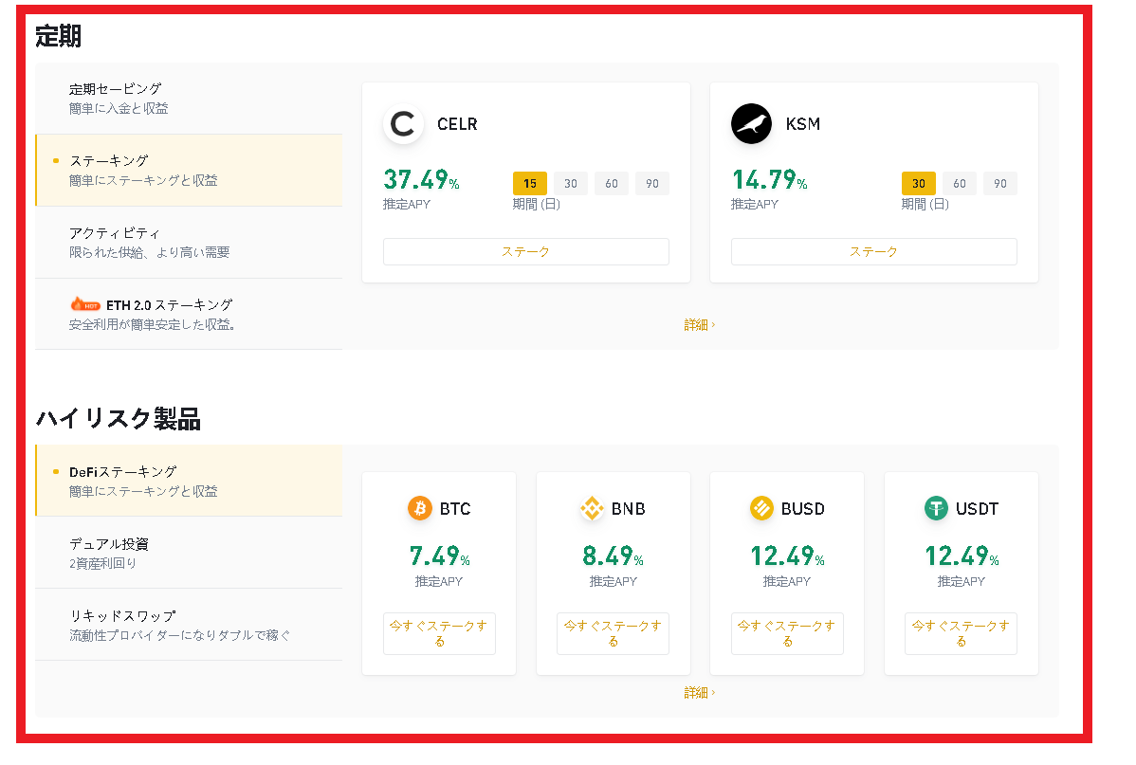Click ステーク button for CELR
Viewport: 1136px width, 765px height.
coord(526,251)
